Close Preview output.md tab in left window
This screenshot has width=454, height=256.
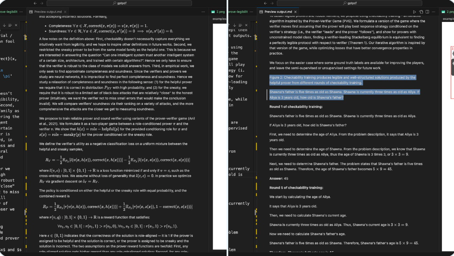(x=65, y=12)
